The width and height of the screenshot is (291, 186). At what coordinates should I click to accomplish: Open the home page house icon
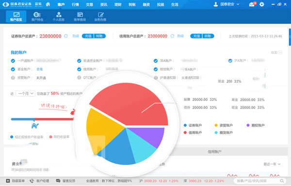(48, 4)
